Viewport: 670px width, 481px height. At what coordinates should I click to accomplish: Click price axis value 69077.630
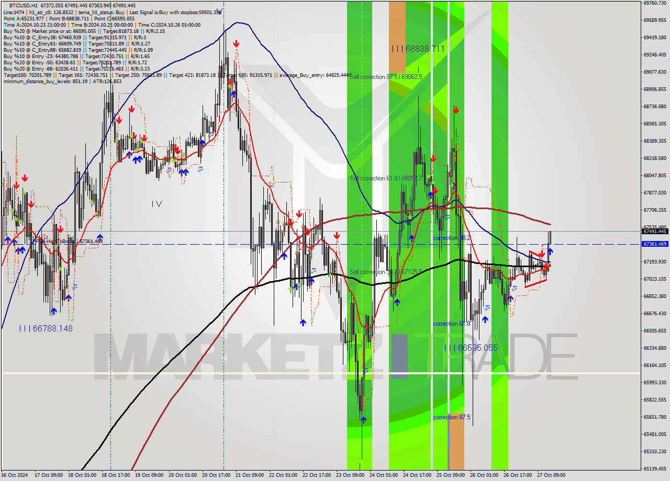pos(654,72)
